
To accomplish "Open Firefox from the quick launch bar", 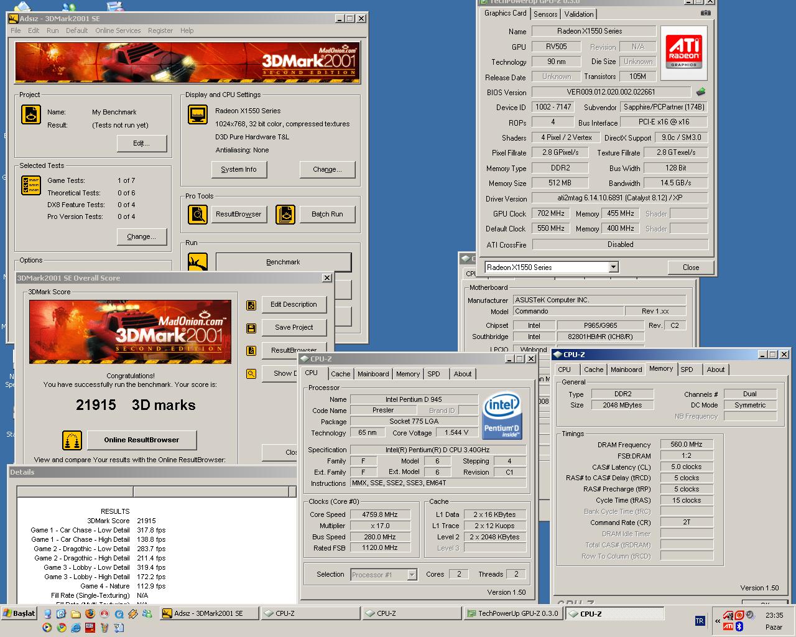I will coord(90,613).
